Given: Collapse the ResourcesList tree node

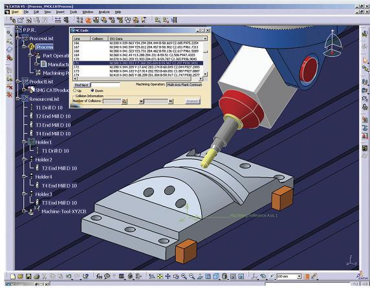Looking at the screenshot, I should 17,98.
